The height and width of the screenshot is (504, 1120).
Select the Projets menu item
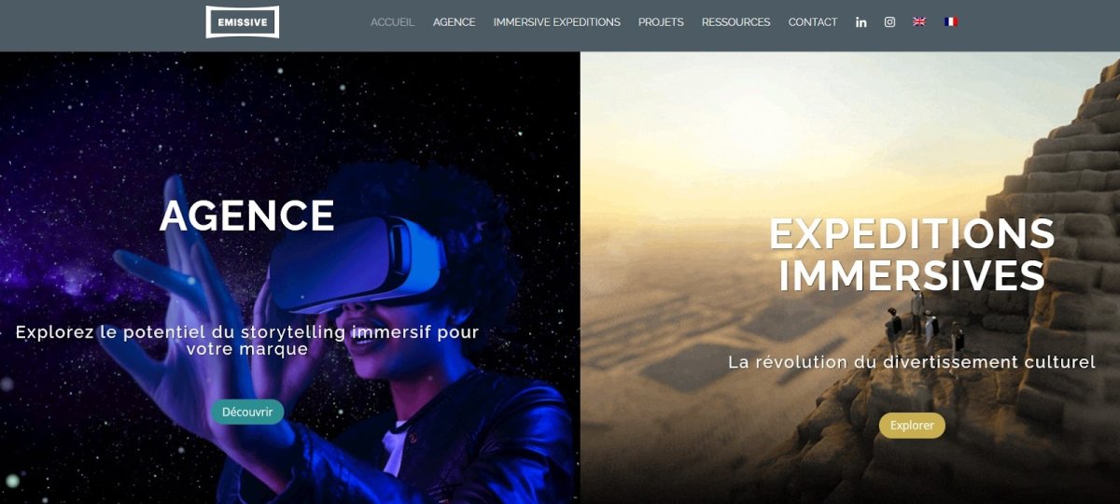[x=661, y=22]
